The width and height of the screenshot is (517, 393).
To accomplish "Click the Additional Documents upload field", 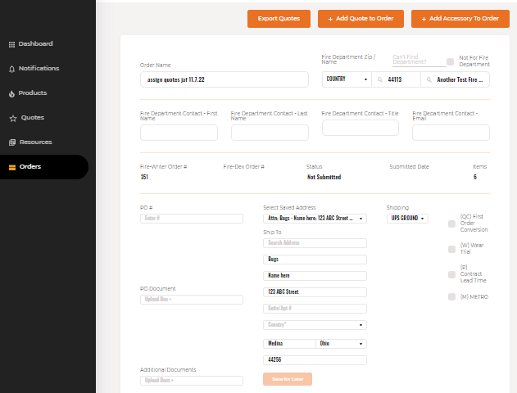I will (x=192, y=381).
